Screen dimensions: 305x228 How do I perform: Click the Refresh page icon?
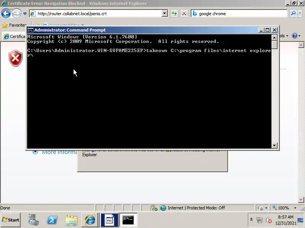tap(174, 14)
